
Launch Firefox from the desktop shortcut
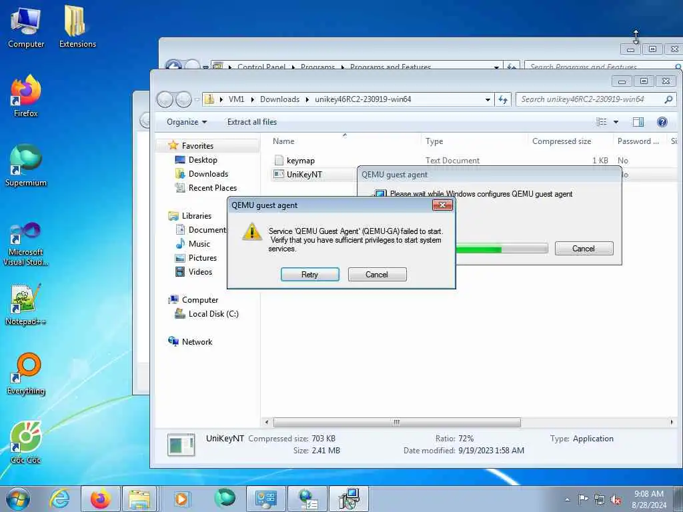(26, 96)
